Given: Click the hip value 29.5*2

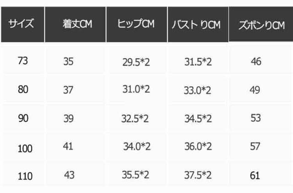Looking at the screenshot, I should tap(137, 61).
